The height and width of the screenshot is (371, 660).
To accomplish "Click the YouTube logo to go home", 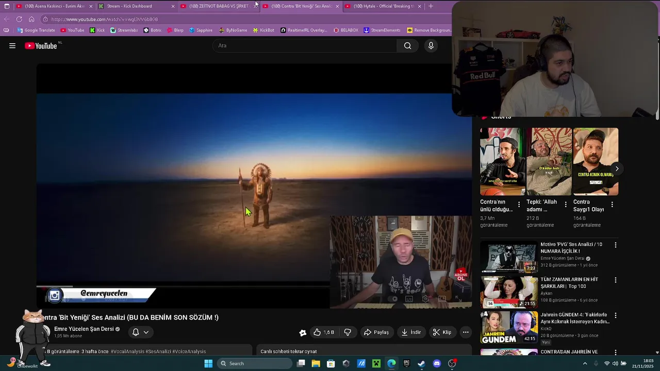I will [41, 46].
